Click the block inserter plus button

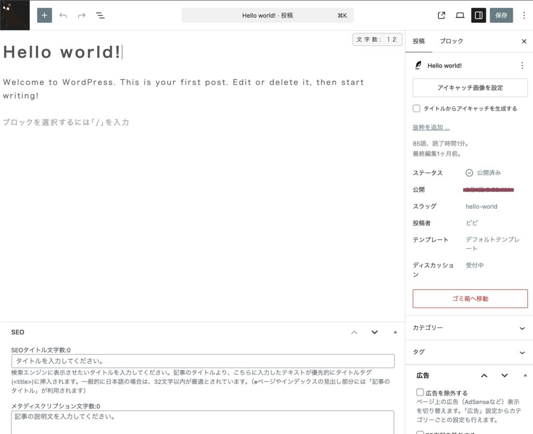44,16
